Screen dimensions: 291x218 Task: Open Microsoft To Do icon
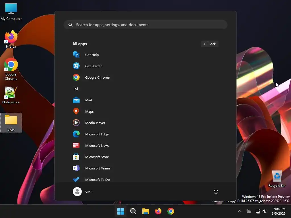[x=76, y=179]
